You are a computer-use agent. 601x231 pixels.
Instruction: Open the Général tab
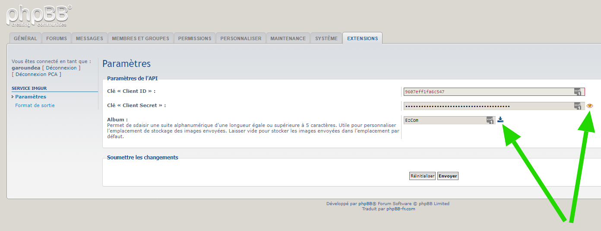pos(25,38)
